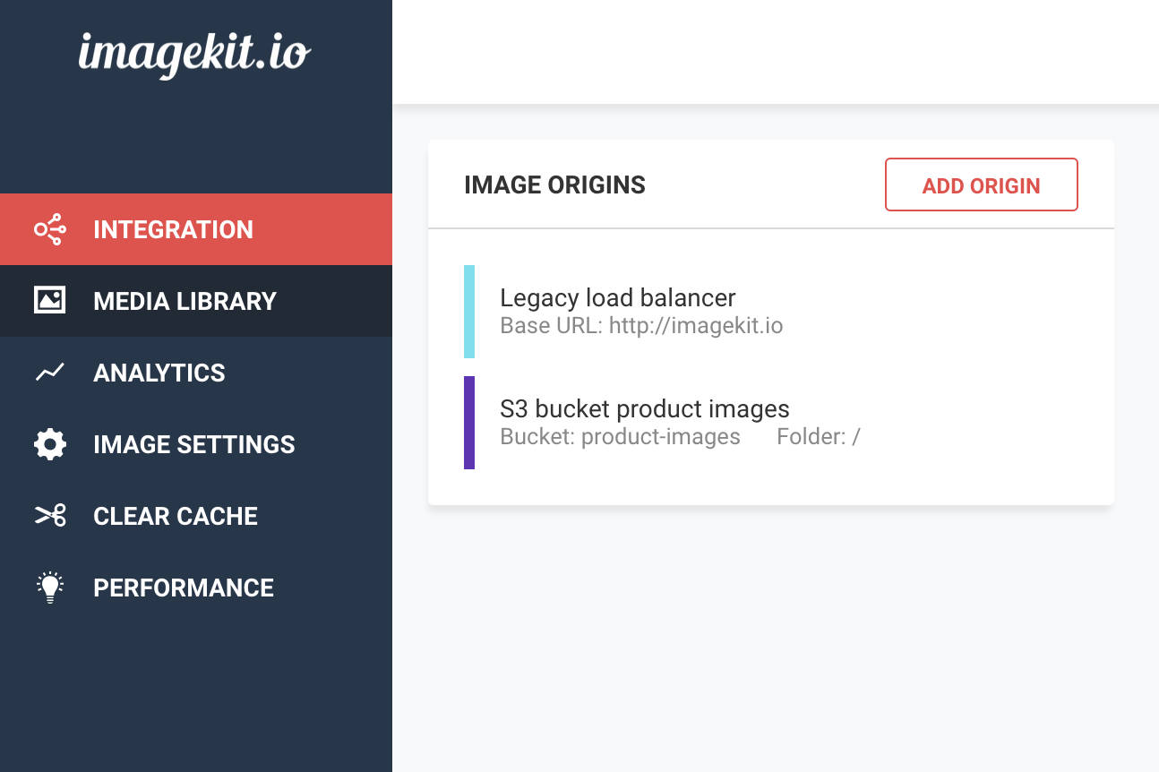1159x772 pixels.
Task: Select the Integration share icon
Action: click(49, 229)
